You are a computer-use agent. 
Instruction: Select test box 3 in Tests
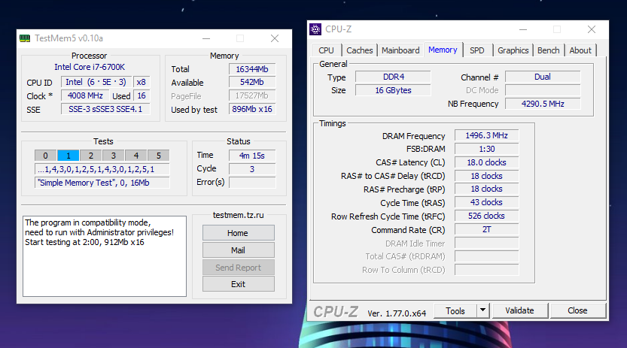114,156
